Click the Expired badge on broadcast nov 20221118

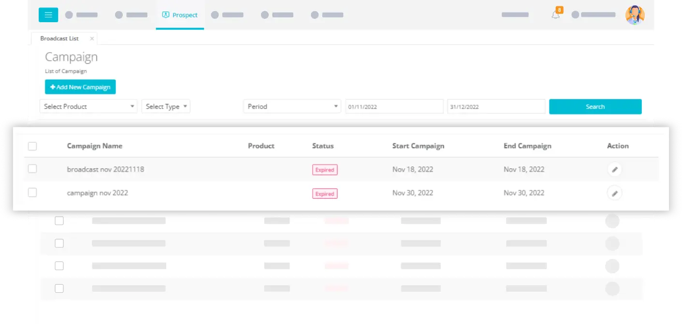tap(325, 170)
